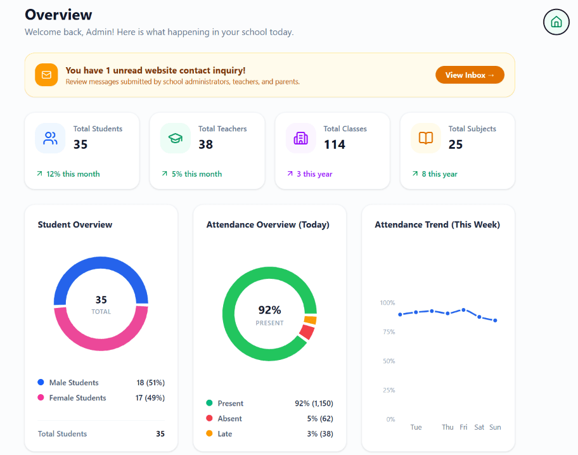This screenshot has height=455, width=578.
Task: Click the '114' Total Classes value
Action: point(335,144)
